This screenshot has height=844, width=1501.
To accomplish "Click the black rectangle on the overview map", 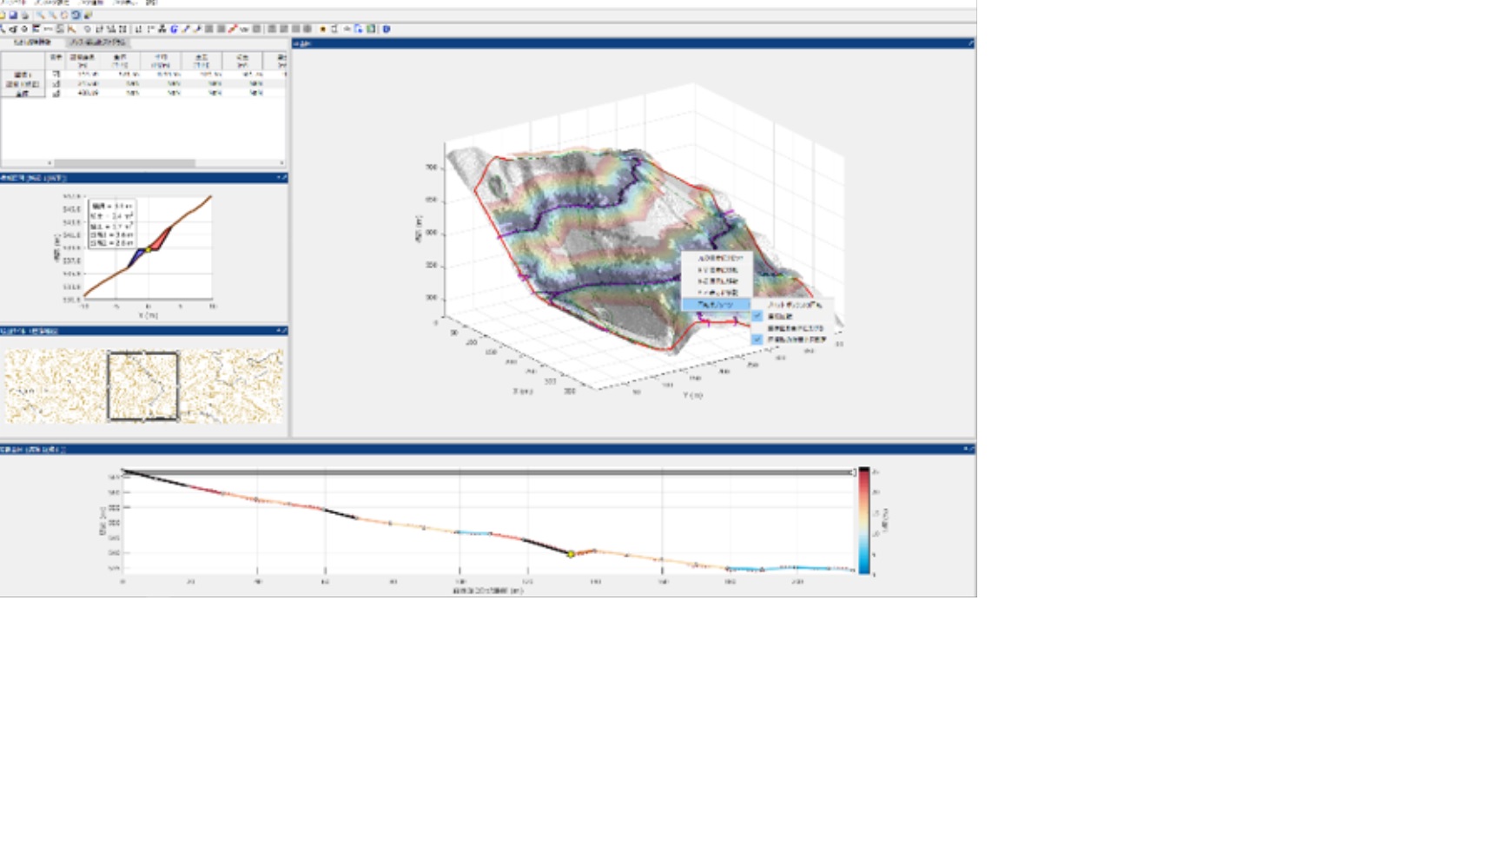I will click(x=142, y=386).
